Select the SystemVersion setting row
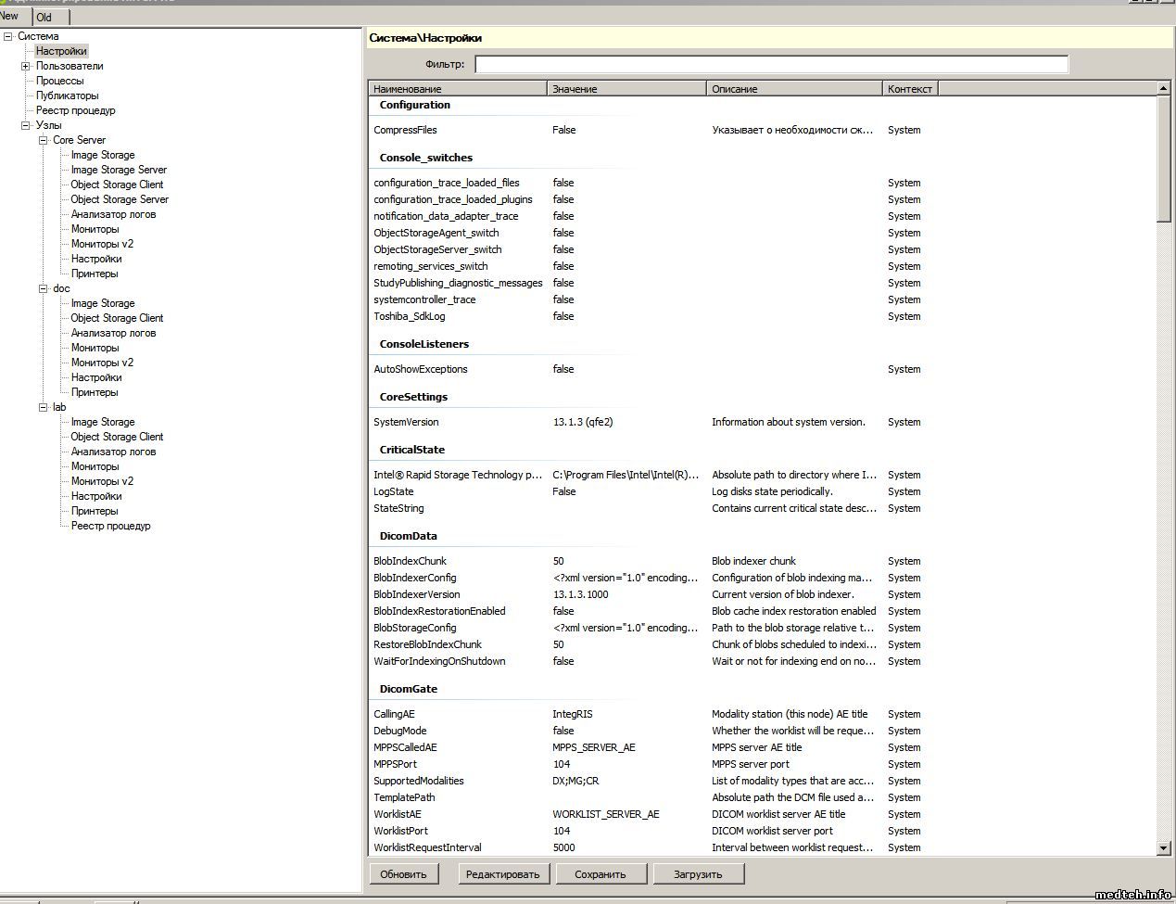 [x=406, y=422]
